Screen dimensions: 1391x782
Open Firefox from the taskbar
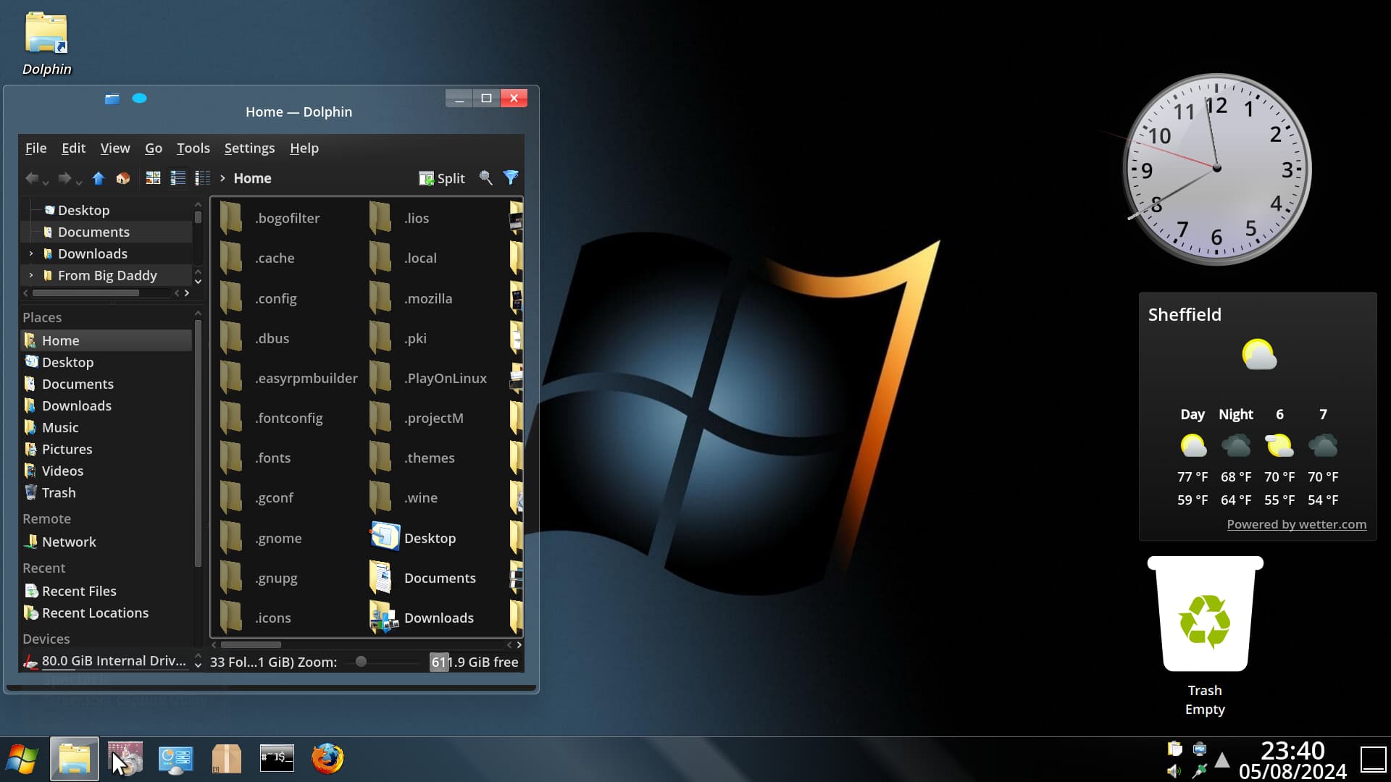tap(327, 759)
